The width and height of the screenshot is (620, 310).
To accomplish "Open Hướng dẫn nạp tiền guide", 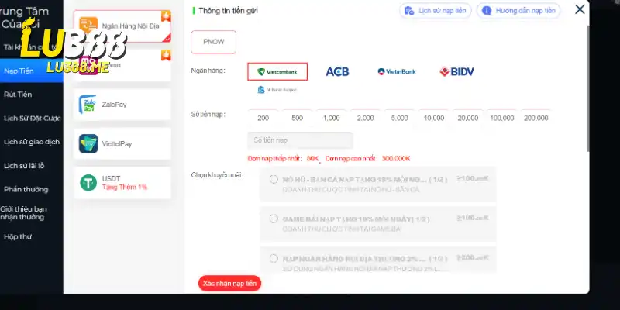I will (x=518, y=11).
